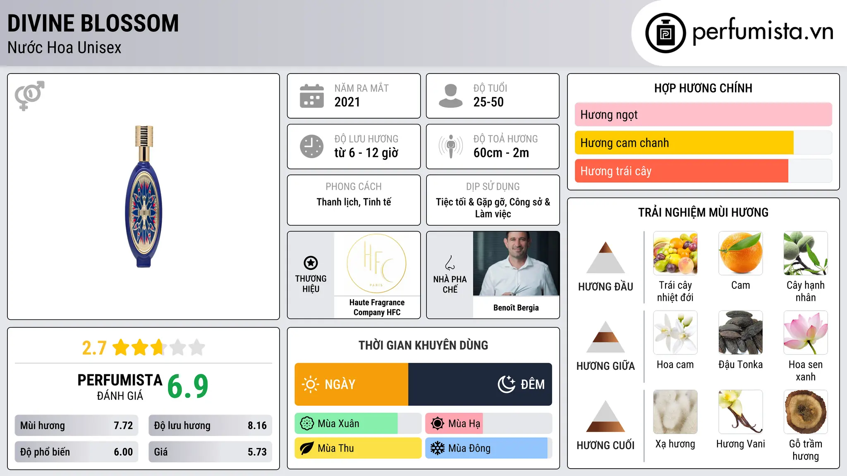The height and width of the screenshot is (476, 847).
Task: Click the perfumista.vn site name
Action: pos(763,31)
